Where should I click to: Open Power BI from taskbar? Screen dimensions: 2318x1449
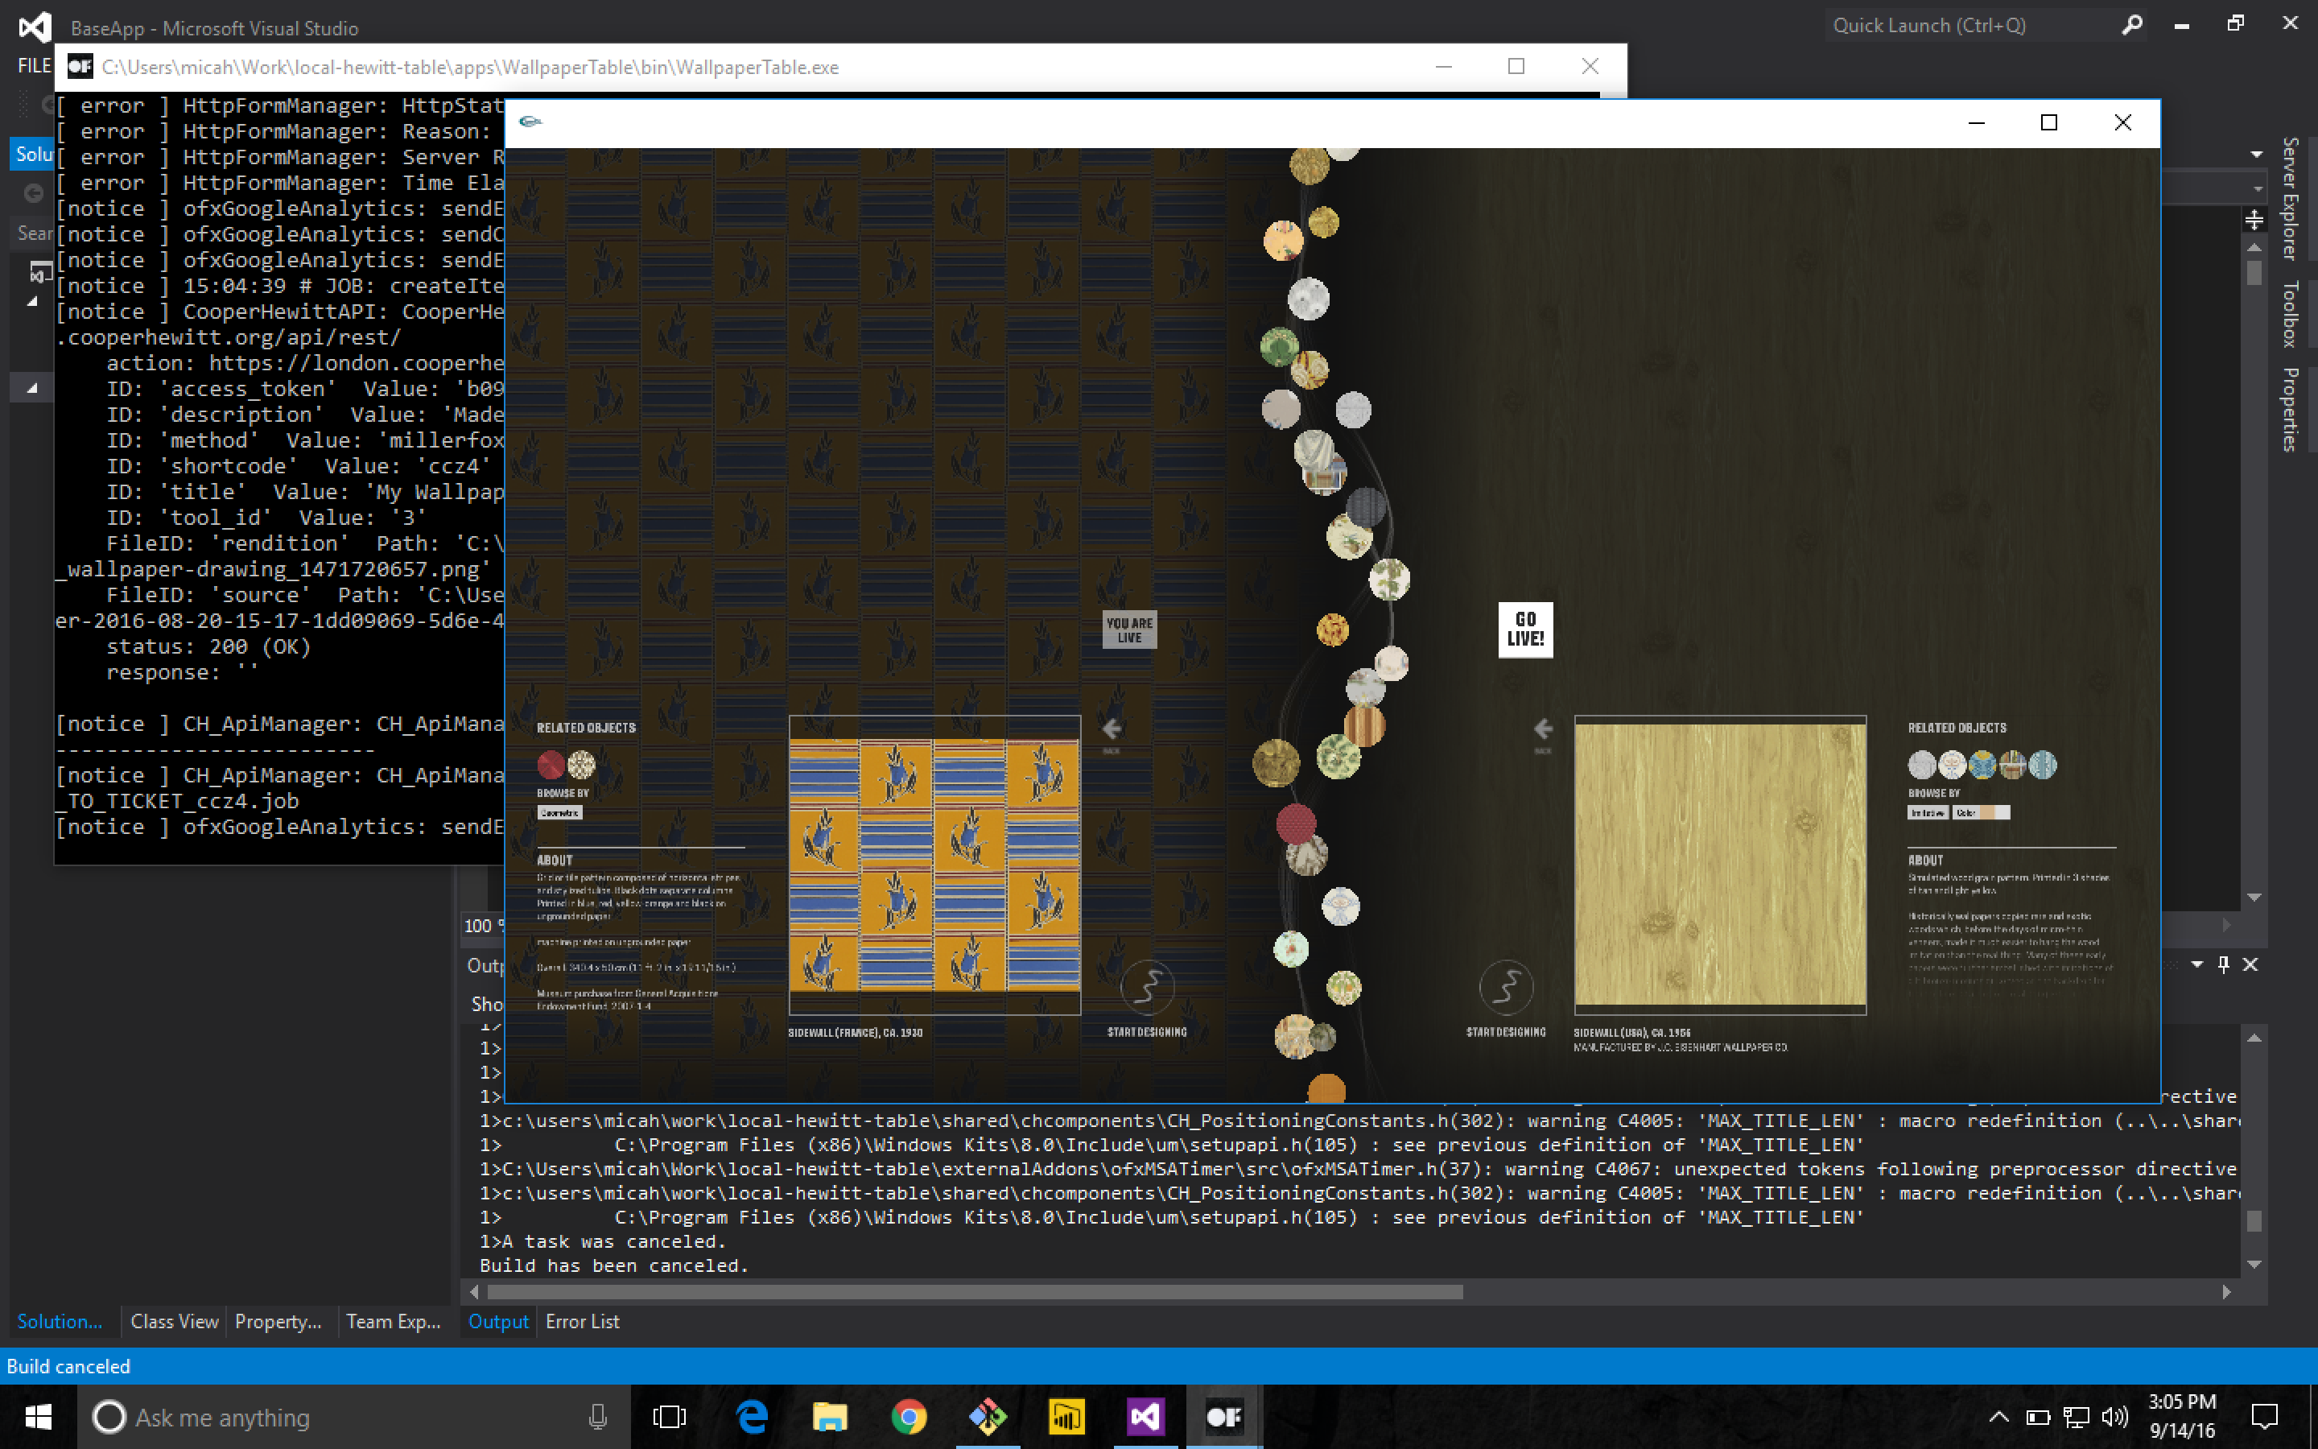1066,1417
